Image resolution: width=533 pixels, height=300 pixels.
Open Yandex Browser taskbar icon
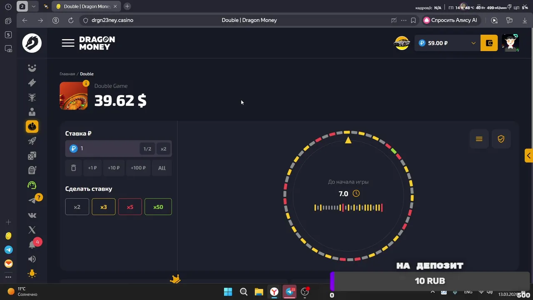click(x=274, y=292)
